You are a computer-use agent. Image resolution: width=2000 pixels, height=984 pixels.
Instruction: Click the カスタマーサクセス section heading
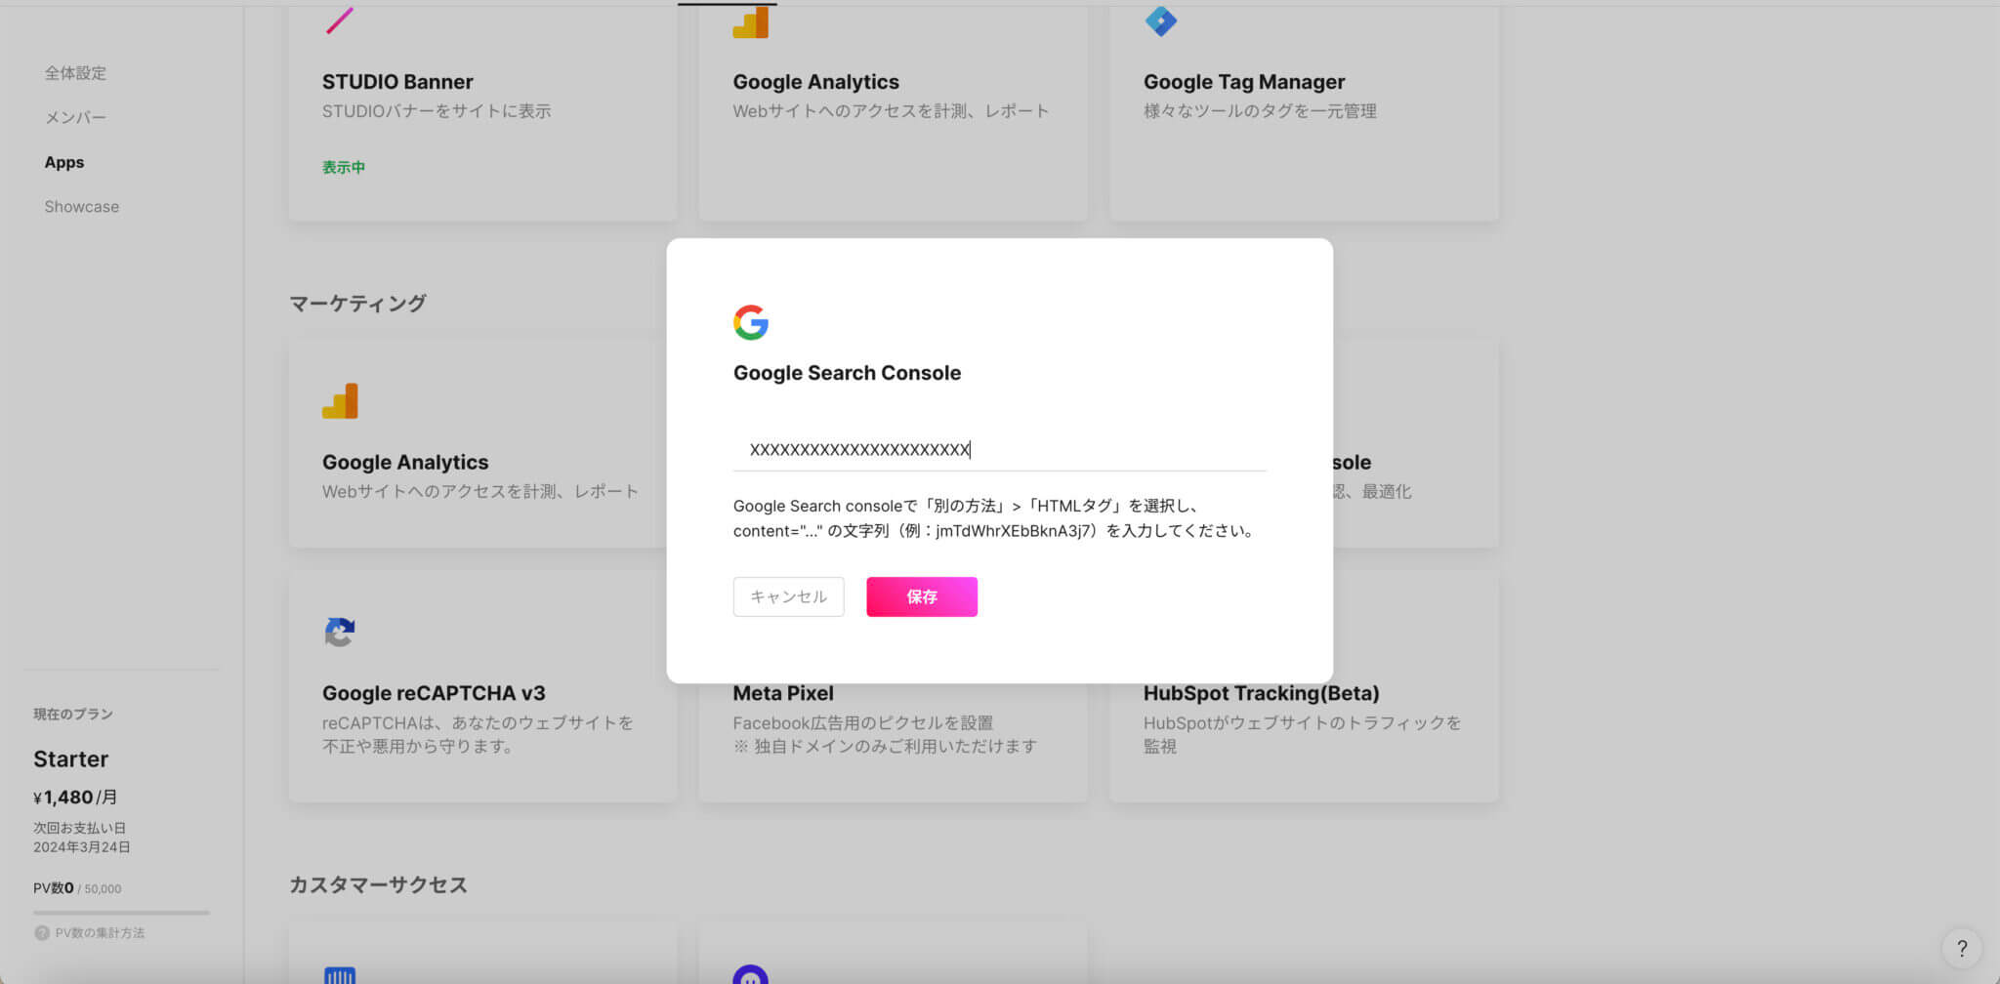378,884
